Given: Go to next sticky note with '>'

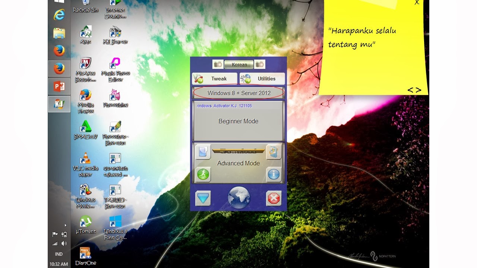Looking at the screenshot, I should (x=418, y=90).
